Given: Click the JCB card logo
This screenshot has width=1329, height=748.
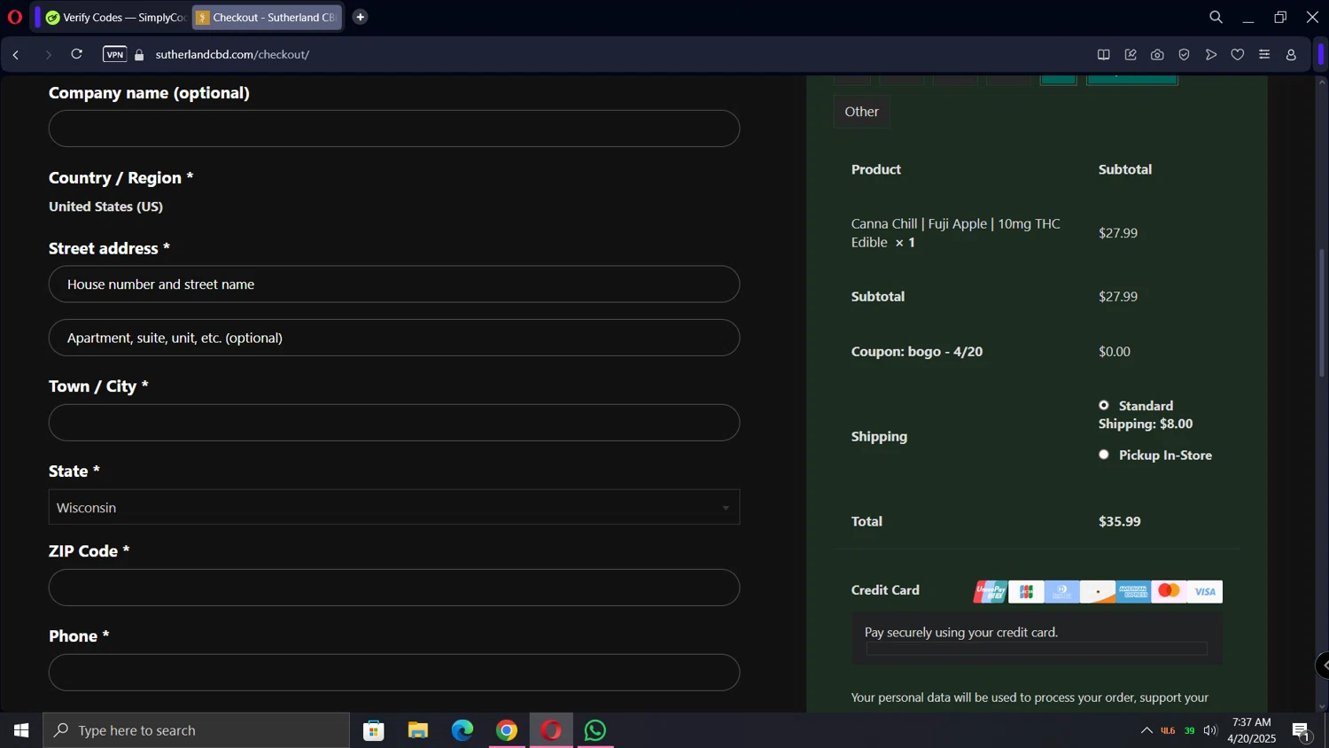Looking at the screenshot, I should (1026, 591).
